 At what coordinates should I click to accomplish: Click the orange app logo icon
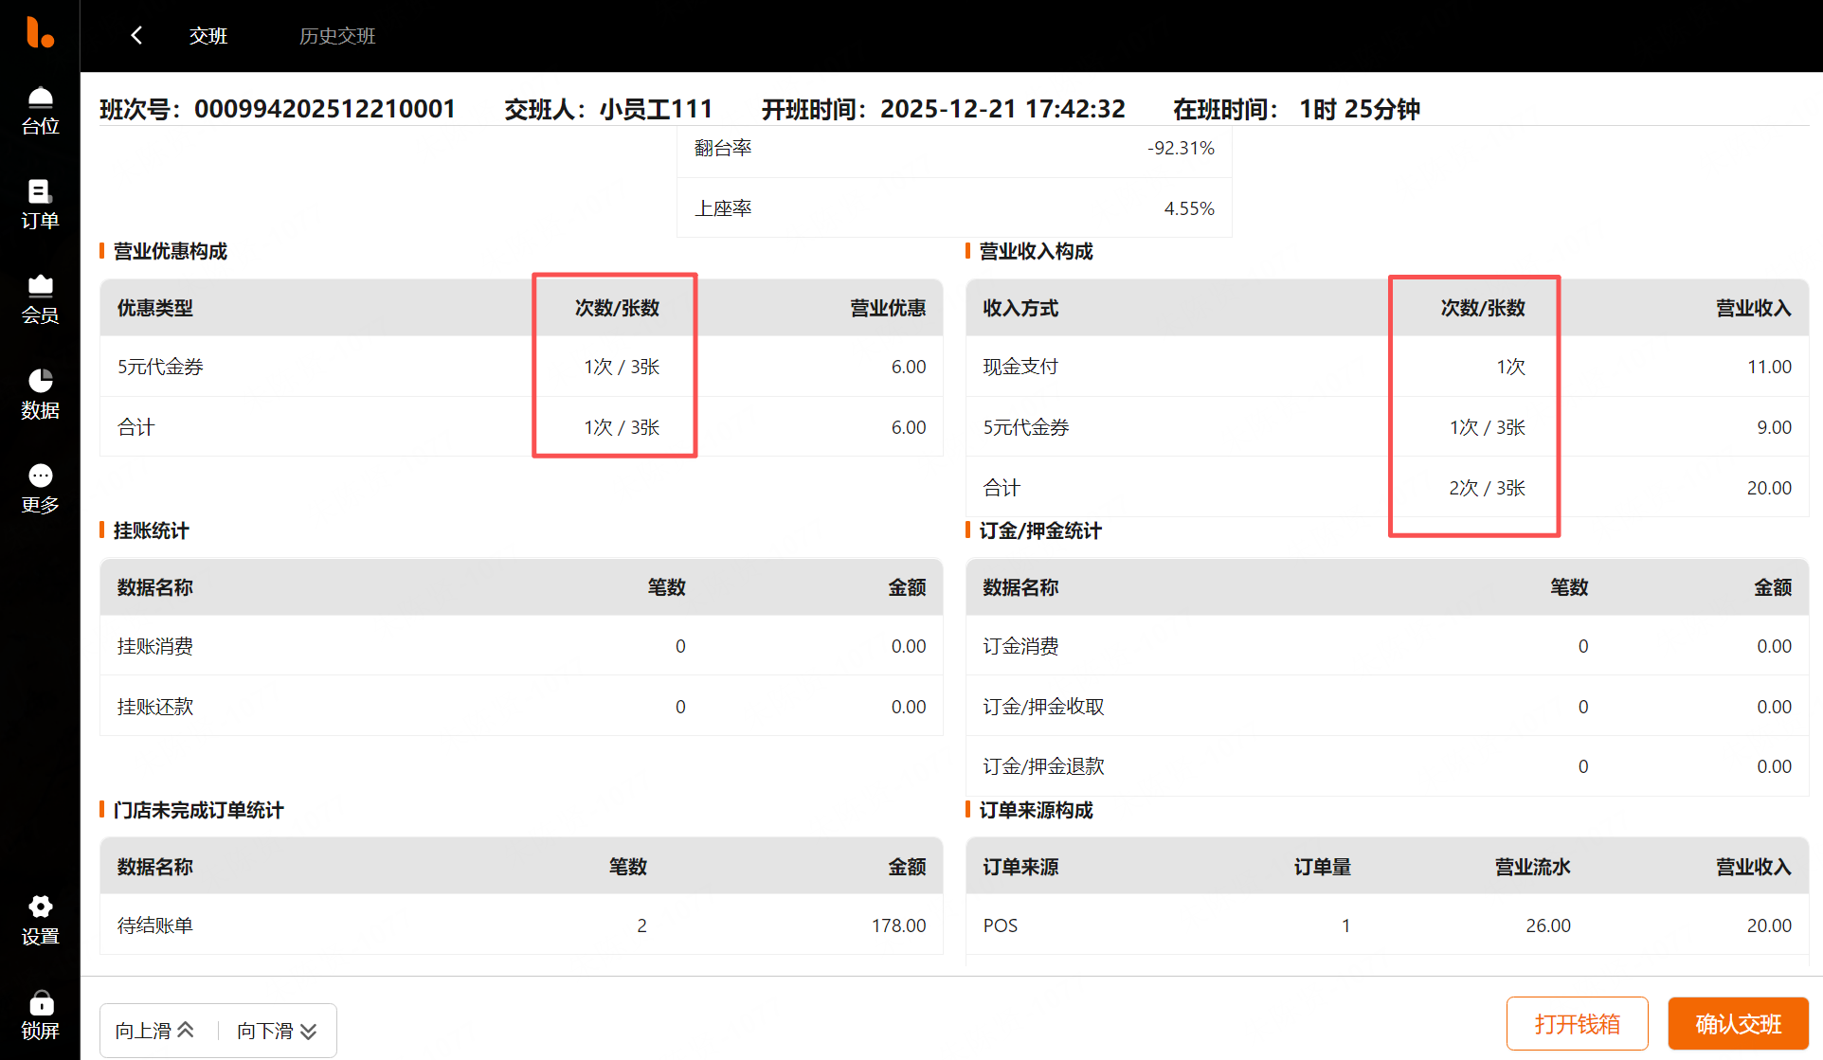40,32
